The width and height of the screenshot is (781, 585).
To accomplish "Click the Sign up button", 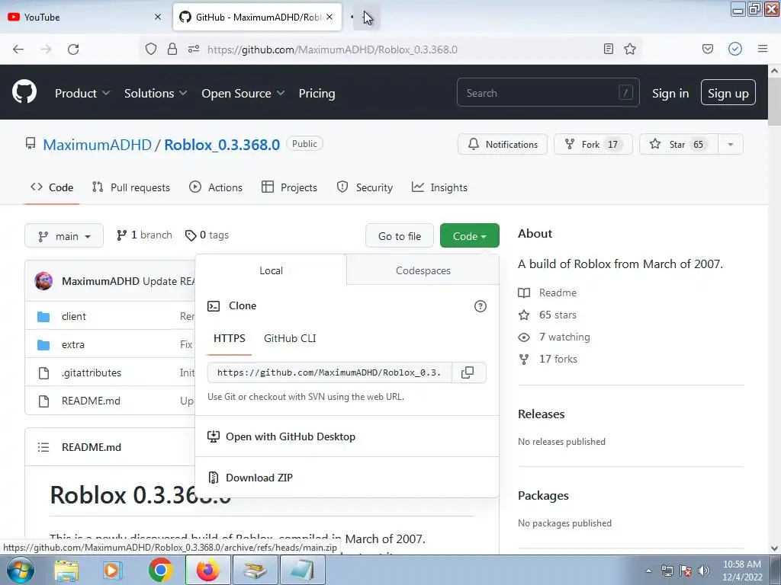I will tap(728, 93).
